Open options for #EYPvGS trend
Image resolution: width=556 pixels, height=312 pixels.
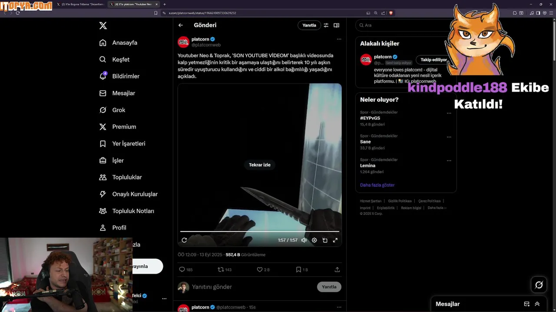tap(449, 113)
